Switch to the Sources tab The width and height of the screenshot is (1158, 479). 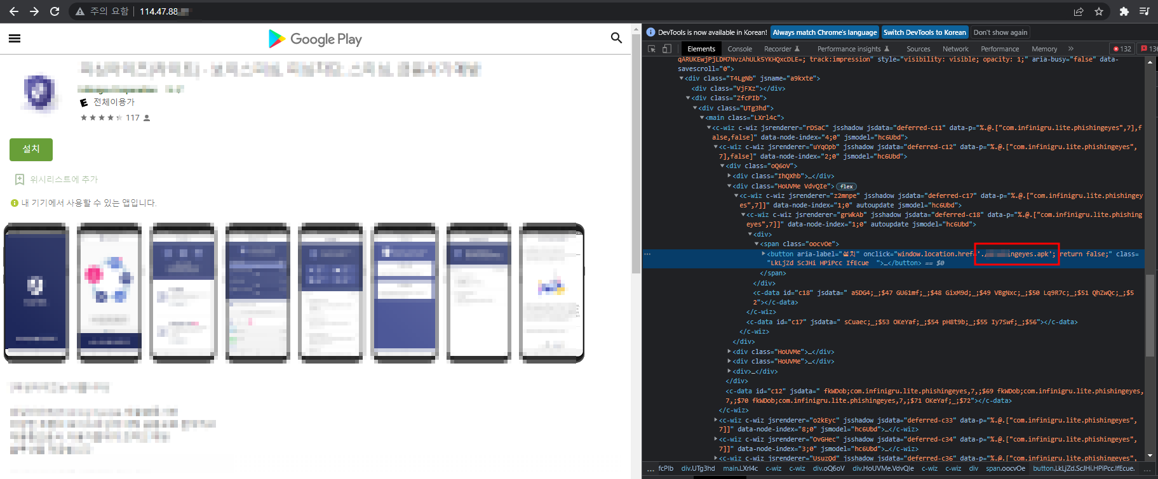coord(918,49)
